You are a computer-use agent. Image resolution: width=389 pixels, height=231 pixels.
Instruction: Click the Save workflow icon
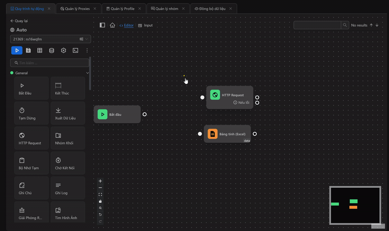pyautogui.click(x=28, y=50)
